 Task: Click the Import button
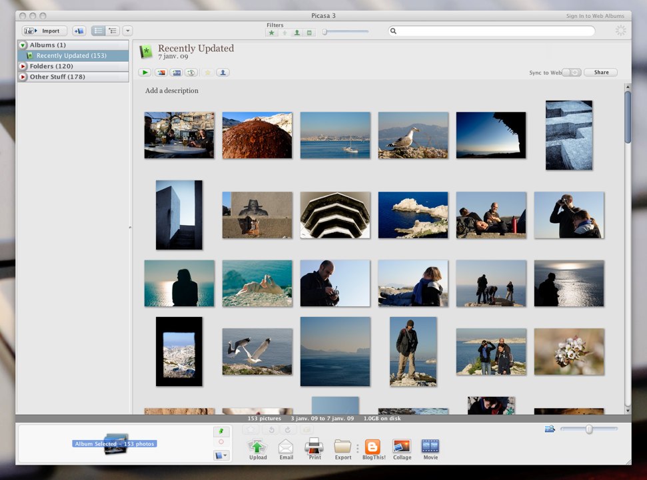tap(44, 31)
